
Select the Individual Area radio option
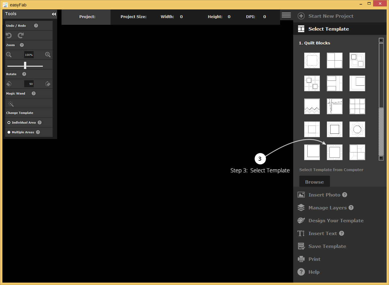[9, 122]
